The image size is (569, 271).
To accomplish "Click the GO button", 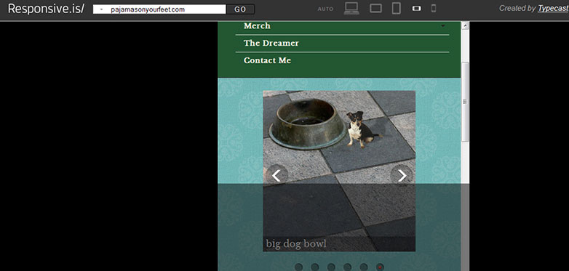I will [x=240, y=9].
